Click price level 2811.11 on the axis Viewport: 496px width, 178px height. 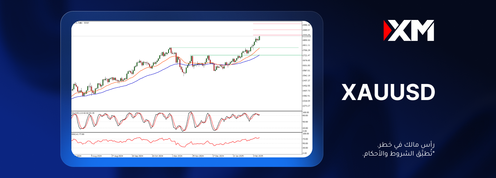pyautogui.click(x=306, y=45)
